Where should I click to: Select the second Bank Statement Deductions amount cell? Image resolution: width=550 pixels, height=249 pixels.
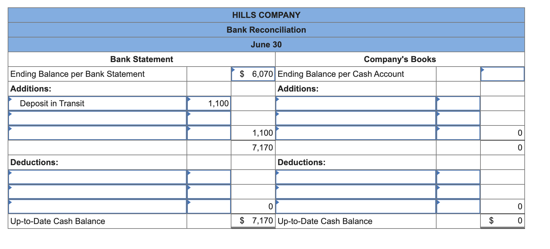pos(209,192)
